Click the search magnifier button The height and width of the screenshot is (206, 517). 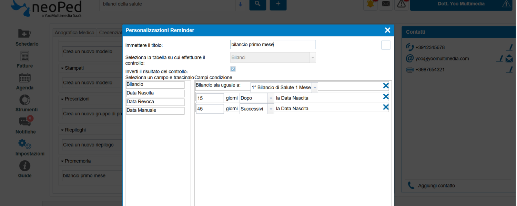click(x=257, y=4)
